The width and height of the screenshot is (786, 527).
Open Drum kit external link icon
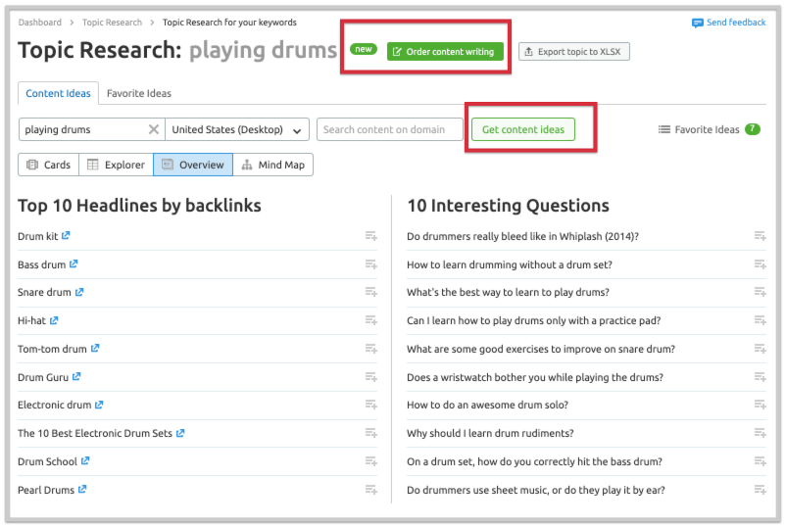click(66, 235)
